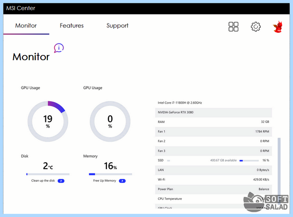Click the hardware list vertical scrollbar
293x217 pixels.
point(279,170)
